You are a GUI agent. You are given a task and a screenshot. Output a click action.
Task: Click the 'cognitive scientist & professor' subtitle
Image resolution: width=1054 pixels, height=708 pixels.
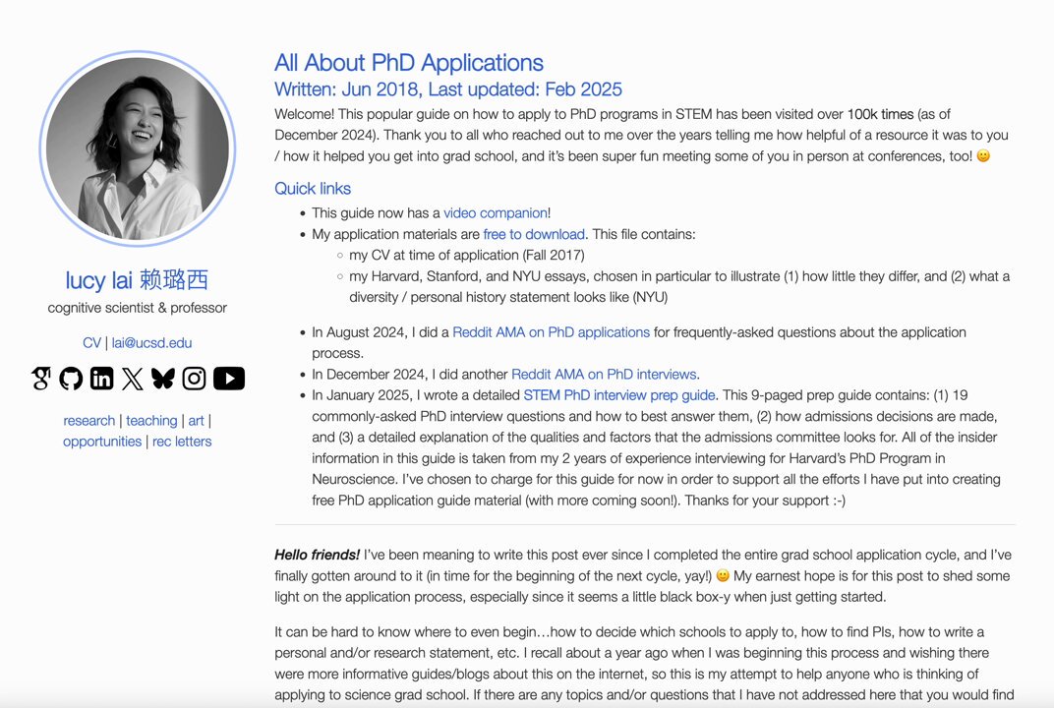coord(137,308)
